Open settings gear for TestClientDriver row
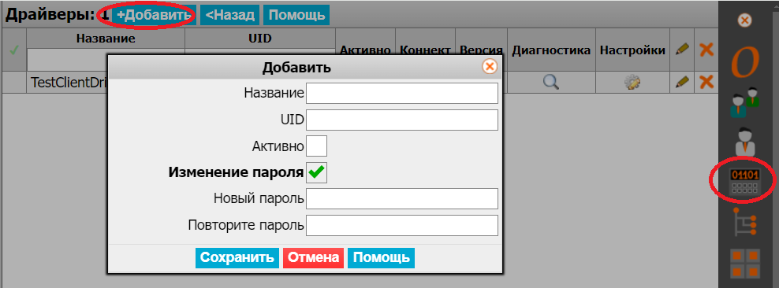779x288 pixels. point(632,83)
